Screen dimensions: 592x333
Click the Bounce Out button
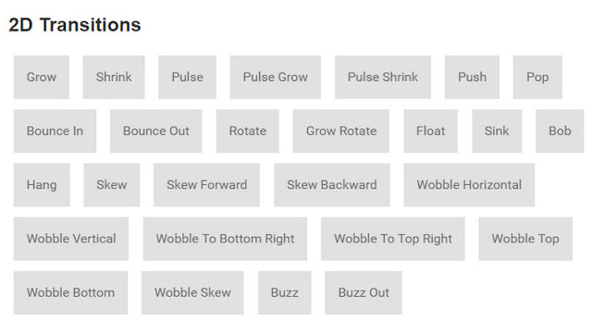[x=156, y=131]
